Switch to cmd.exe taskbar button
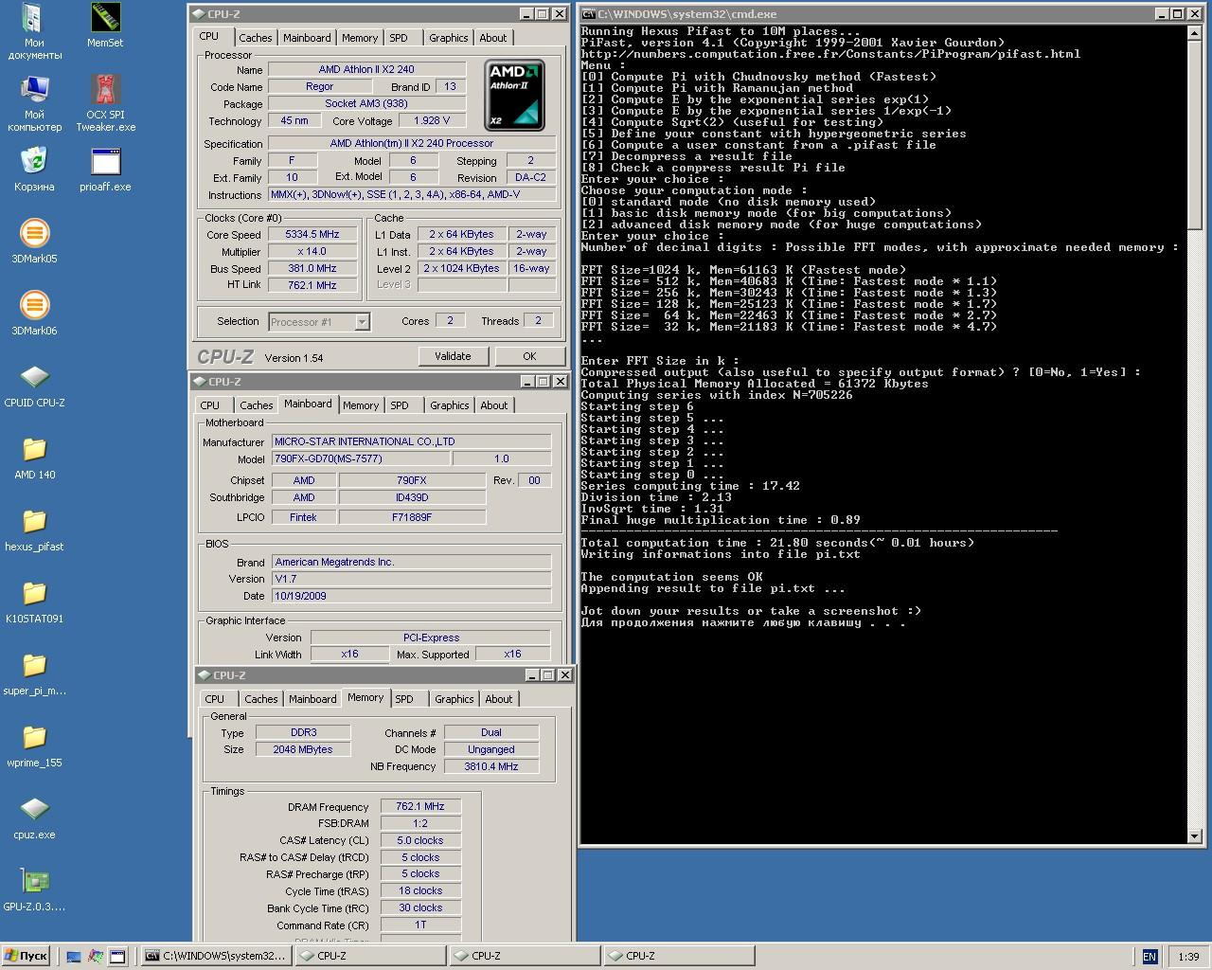This screenshot has height=970, width=1212. 216,957
